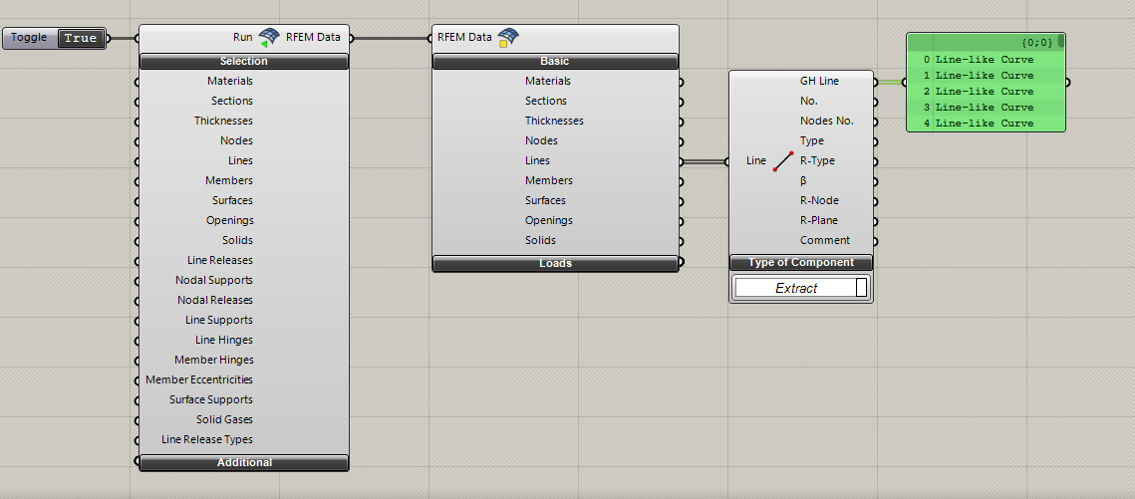Click the Toggle component label
The image size is (1135, 499).
click(29, 38)
